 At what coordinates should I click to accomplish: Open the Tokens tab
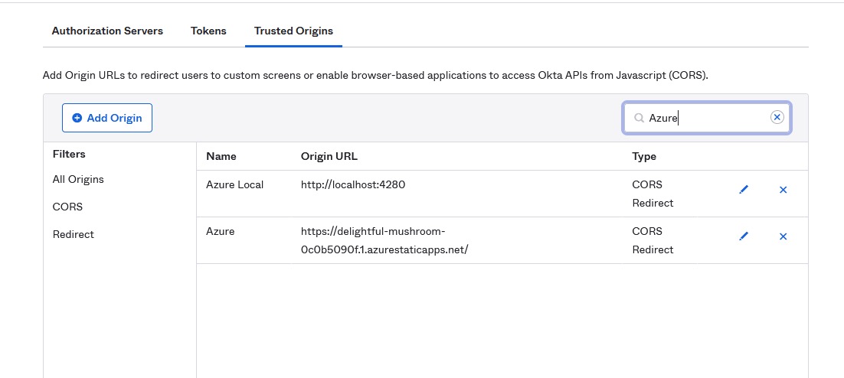[x=208, y=31]
